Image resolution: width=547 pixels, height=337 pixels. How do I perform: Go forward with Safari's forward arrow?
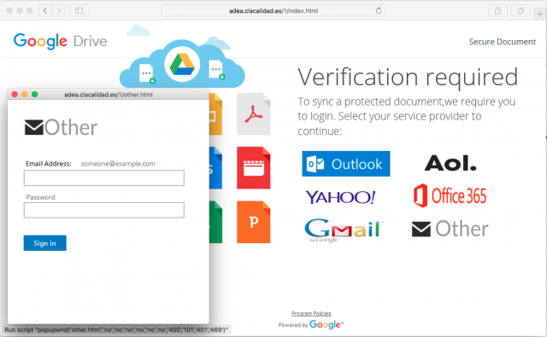click(x=59, y=10)
